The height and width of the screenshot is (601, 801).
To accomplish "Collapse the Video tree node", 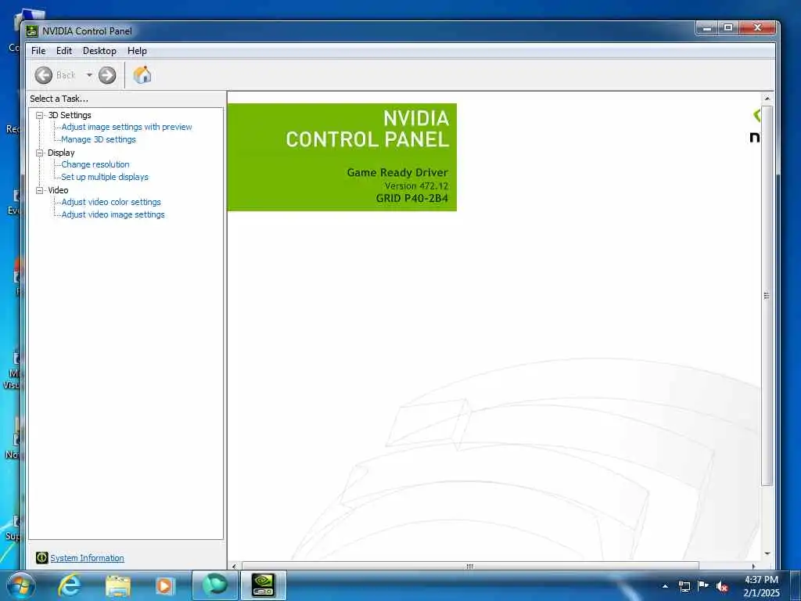I will coord(39,190).
